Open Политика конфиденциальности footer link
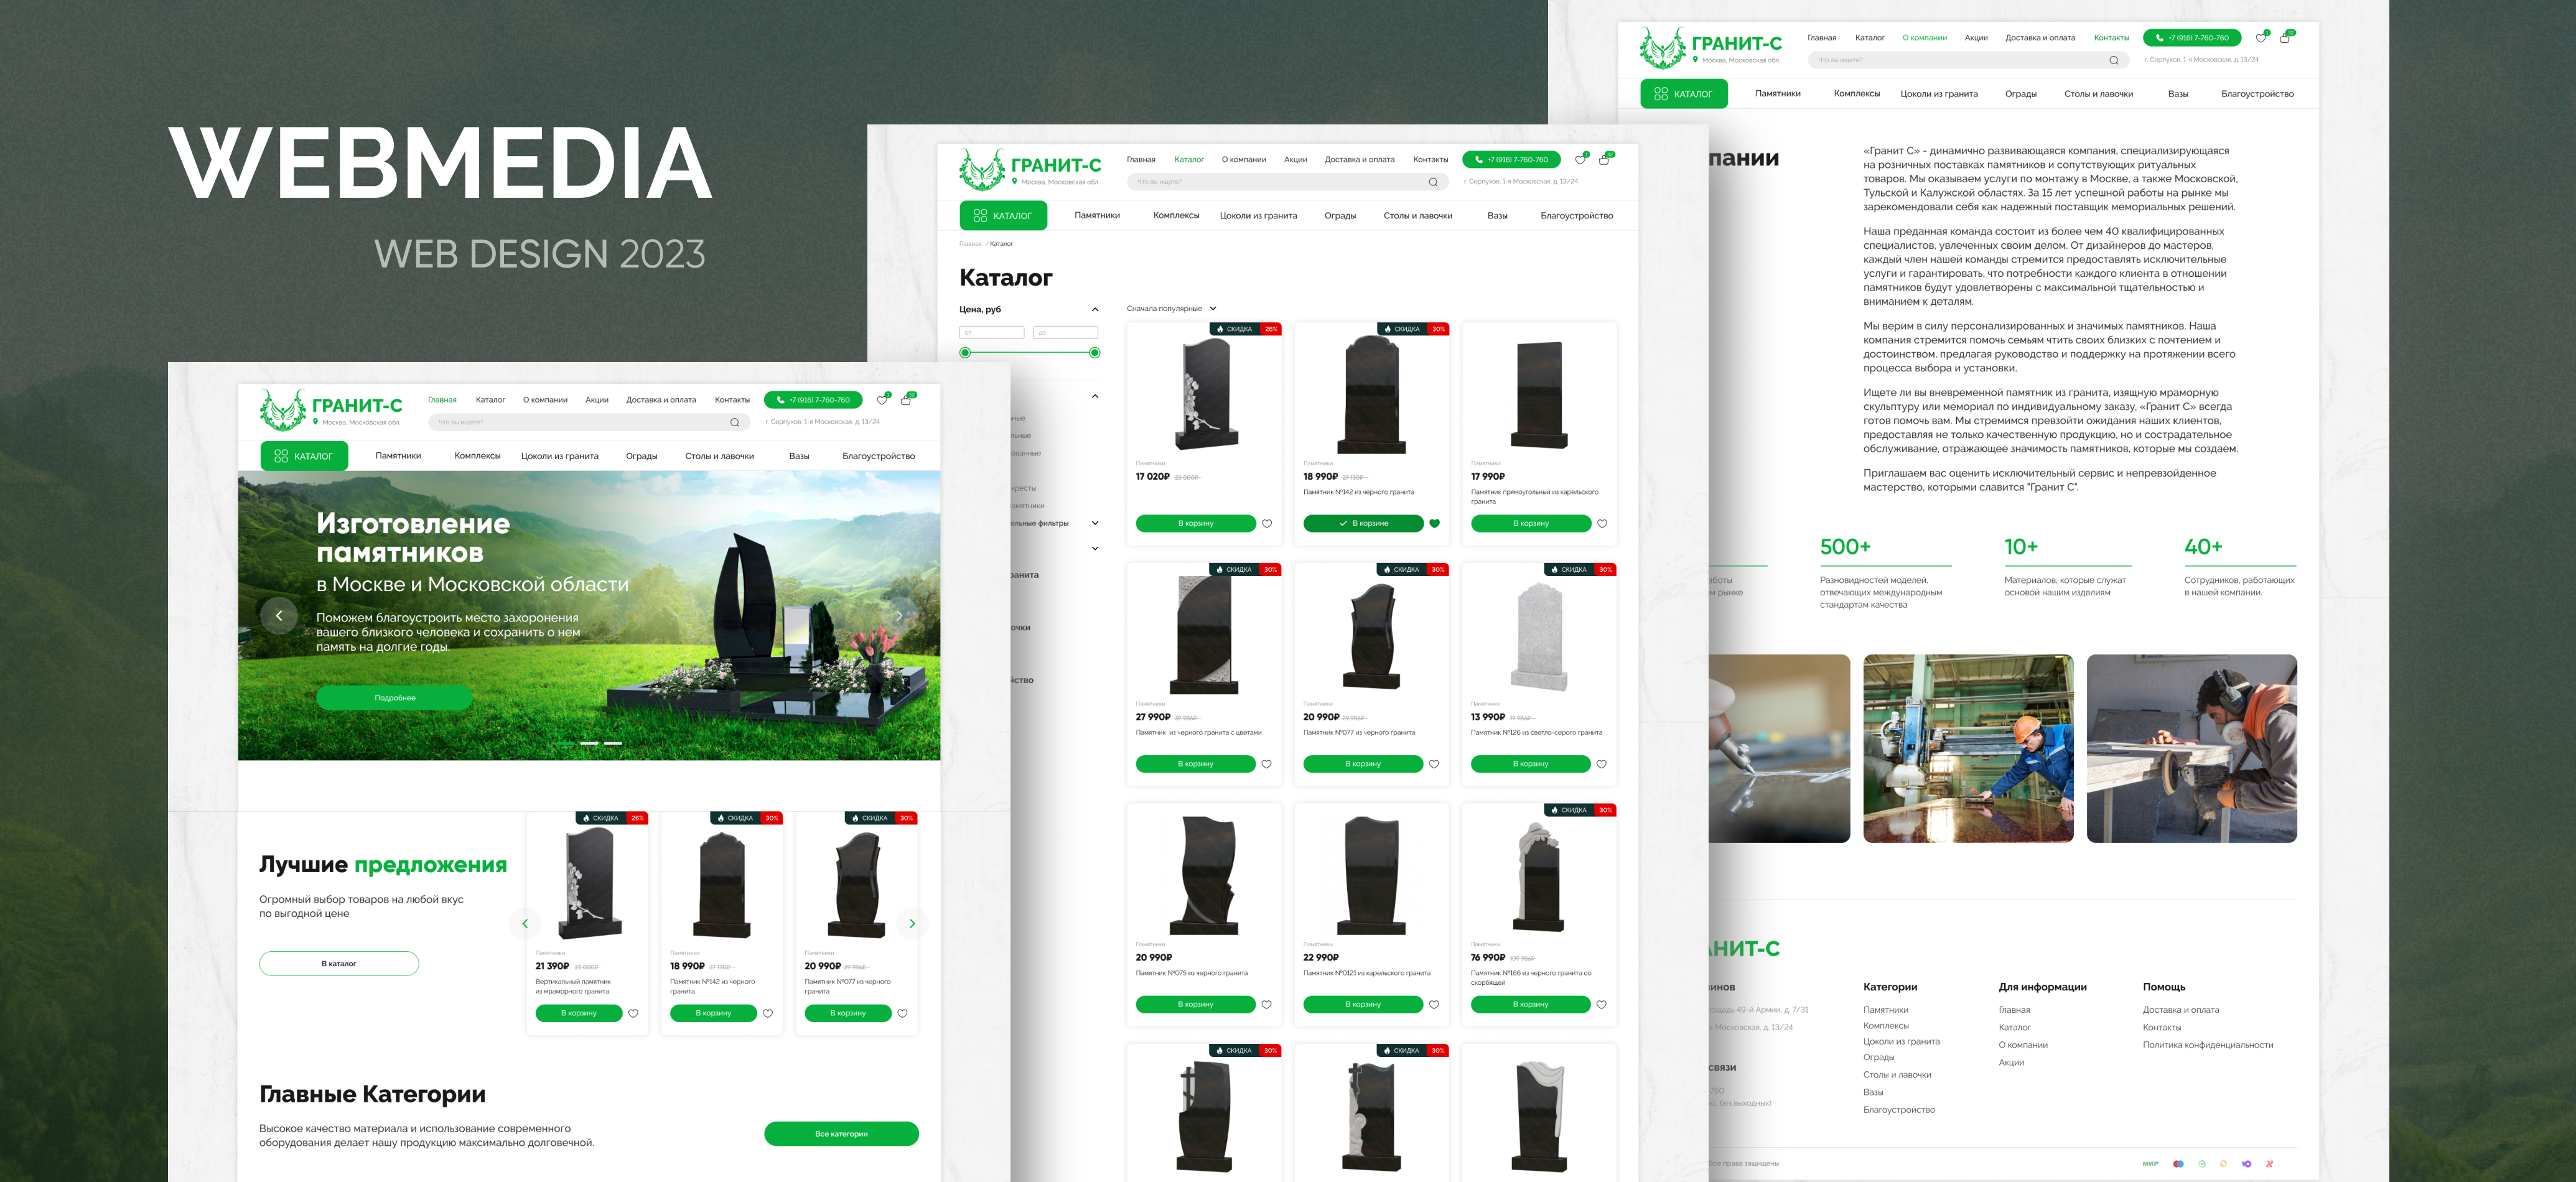The width and height of the screenshot is (2576, 1182). [x=2208, y=1045]
